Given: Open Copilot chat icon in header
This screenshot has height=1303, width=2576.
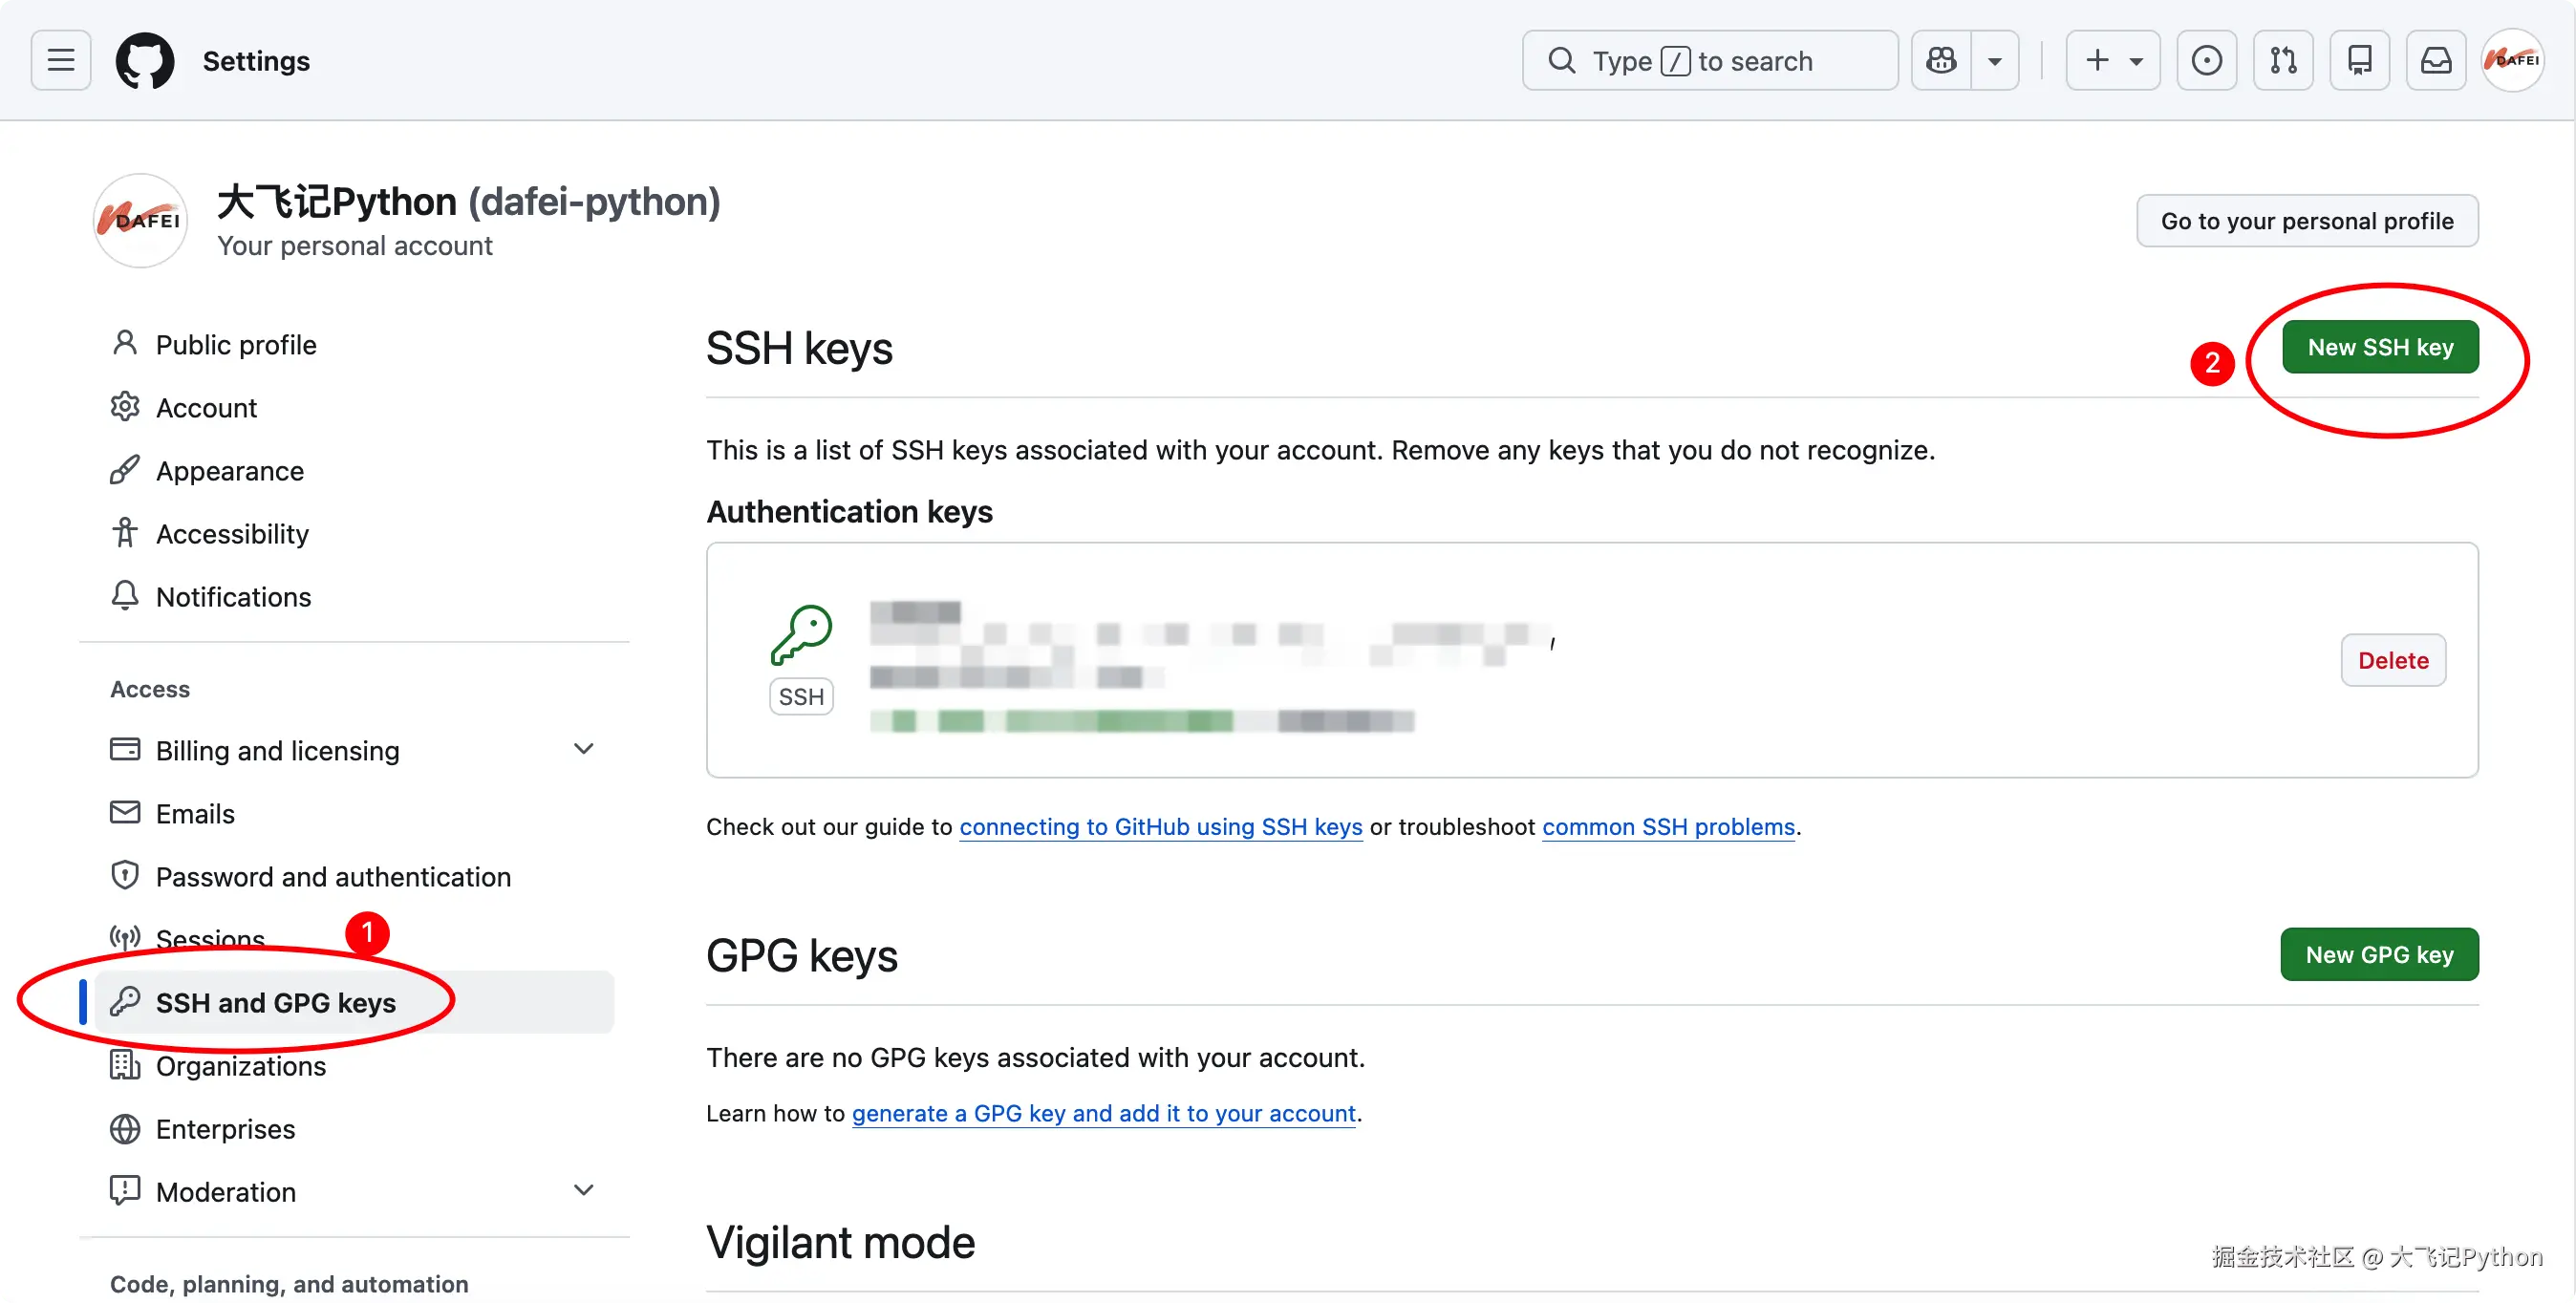Looking at the screenshot, I should (x=1941, y=61).
